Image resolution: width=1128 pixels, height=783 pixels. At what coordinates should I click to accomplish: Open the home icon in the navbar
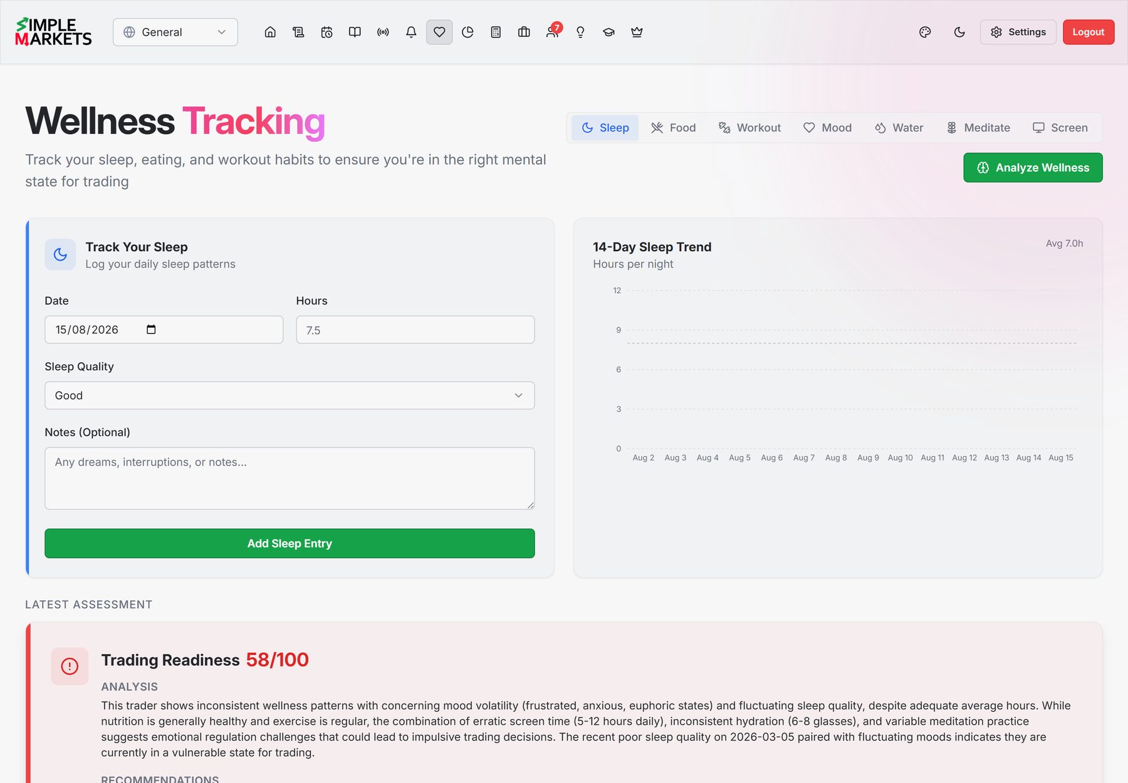(x=270, y=32)
